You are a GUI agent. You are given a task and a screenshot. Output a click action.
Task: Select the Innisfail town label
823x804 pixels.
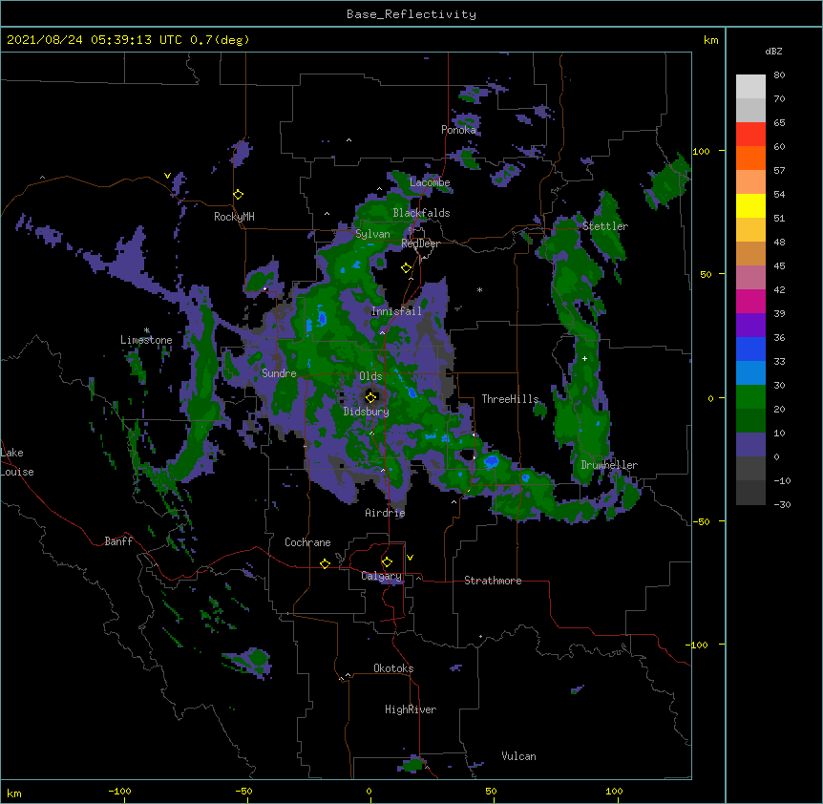click(x=396, y=311)
